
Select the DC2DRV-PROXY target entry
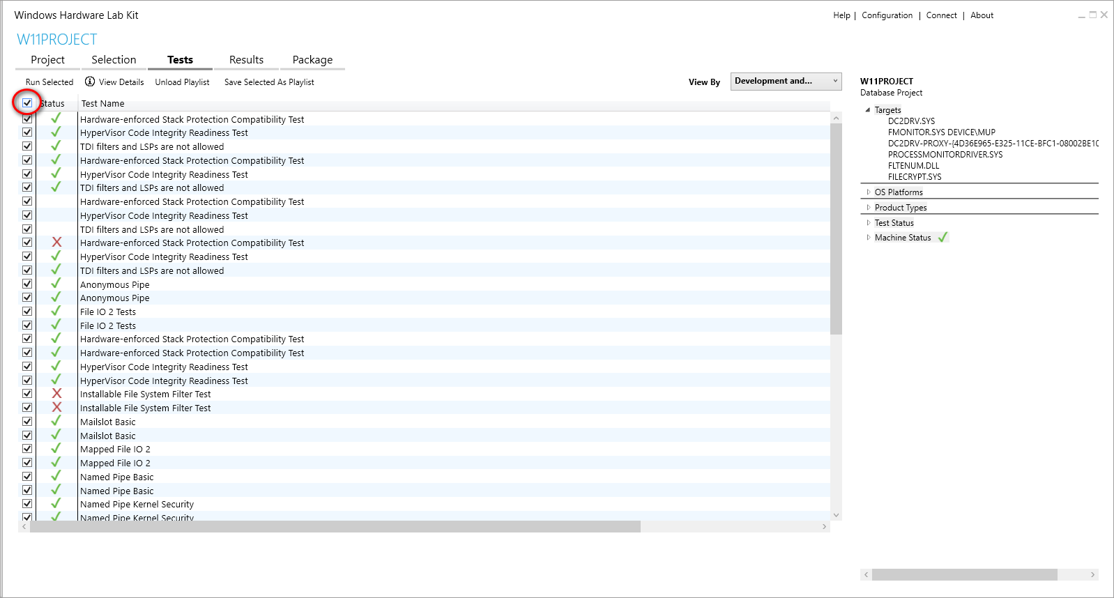click(993, 144)
